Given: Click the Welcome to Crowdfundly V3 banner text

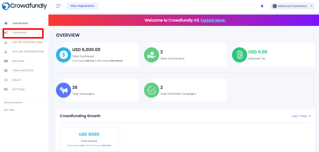Looking at the screenshot, I should click(172, 20).
